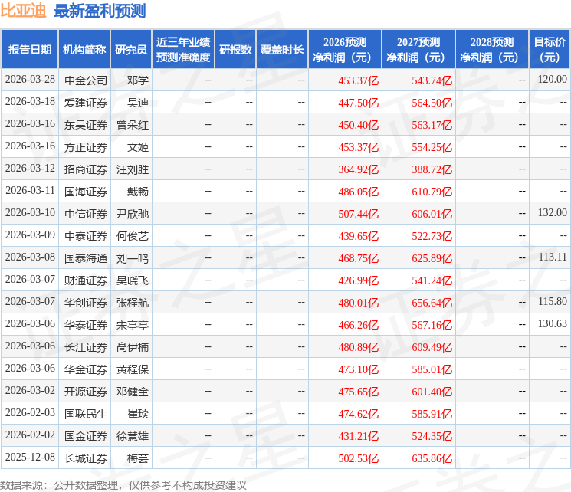Screen dimensions: 571x492
Task: Select institution 方正证券
Action: [x=86, y=147]
